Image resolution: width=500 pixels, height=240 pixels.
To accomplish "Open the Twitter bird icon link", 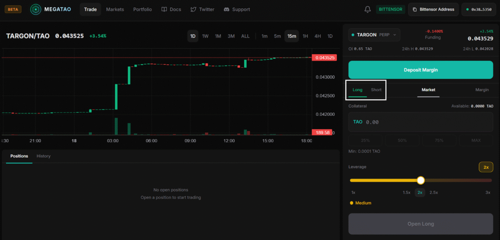I will click(x=193, y=9).
